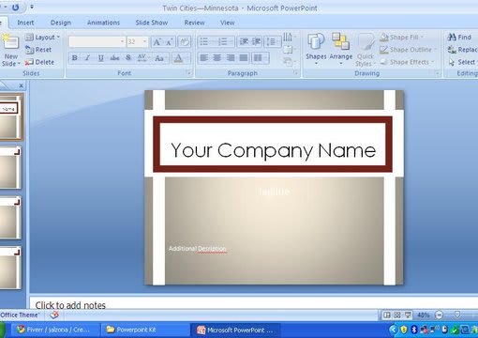Decrease list indent level
The image size is (478, 338).
(x=244, y=41)
